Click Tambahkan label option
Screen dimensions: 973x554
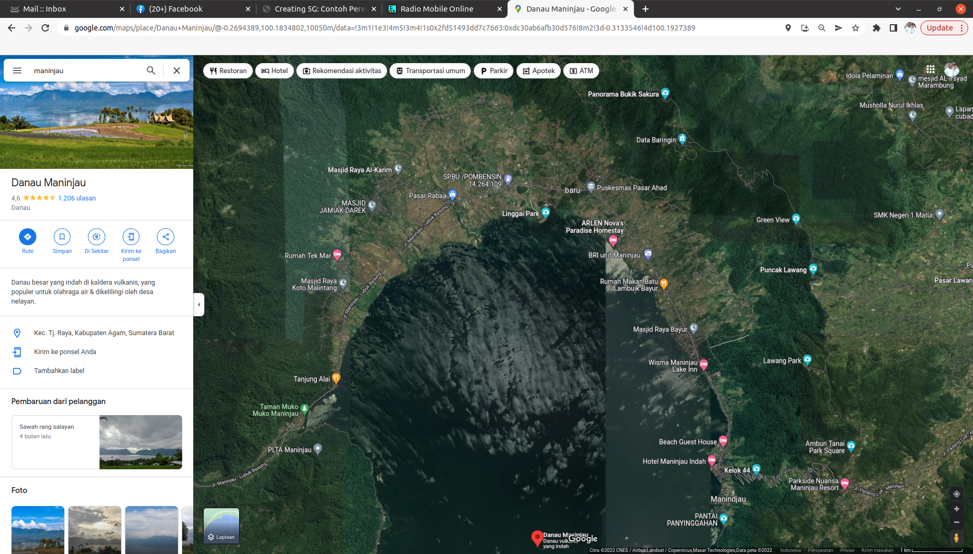pyautogui.click(x=59, y=371)
